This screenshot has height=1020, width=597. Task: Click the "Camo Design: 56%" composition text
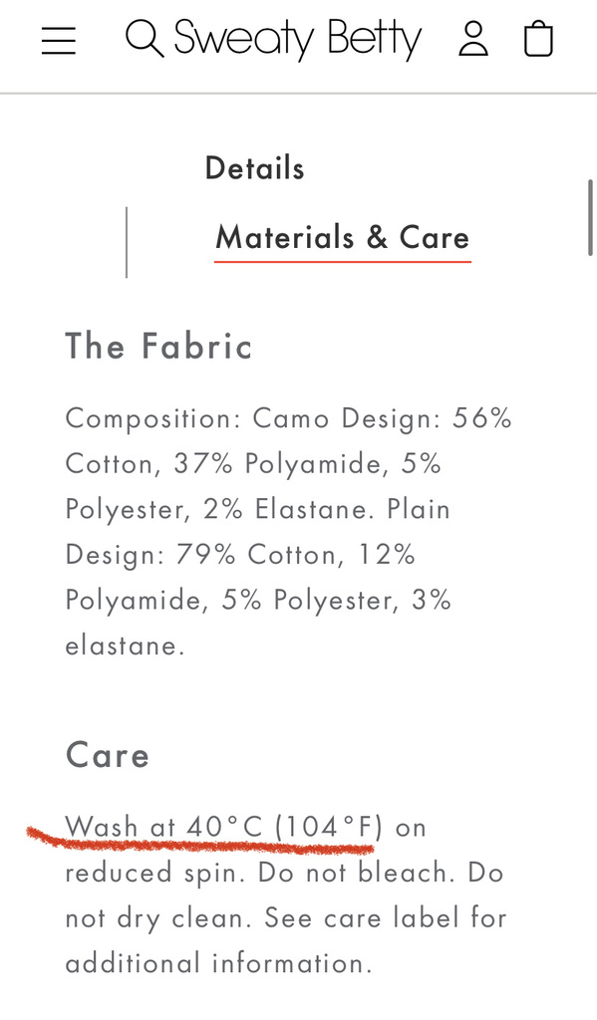pyautogui.click(x=382, y=418)
